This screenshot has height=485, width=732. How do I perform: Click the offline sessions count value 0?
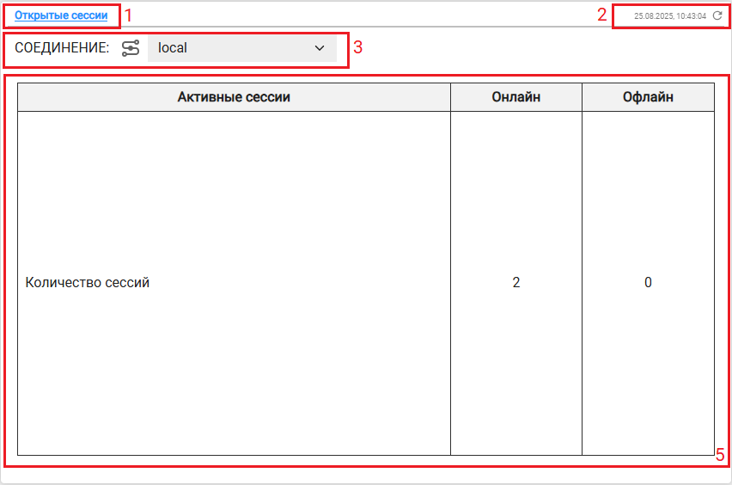pos(648,282)
